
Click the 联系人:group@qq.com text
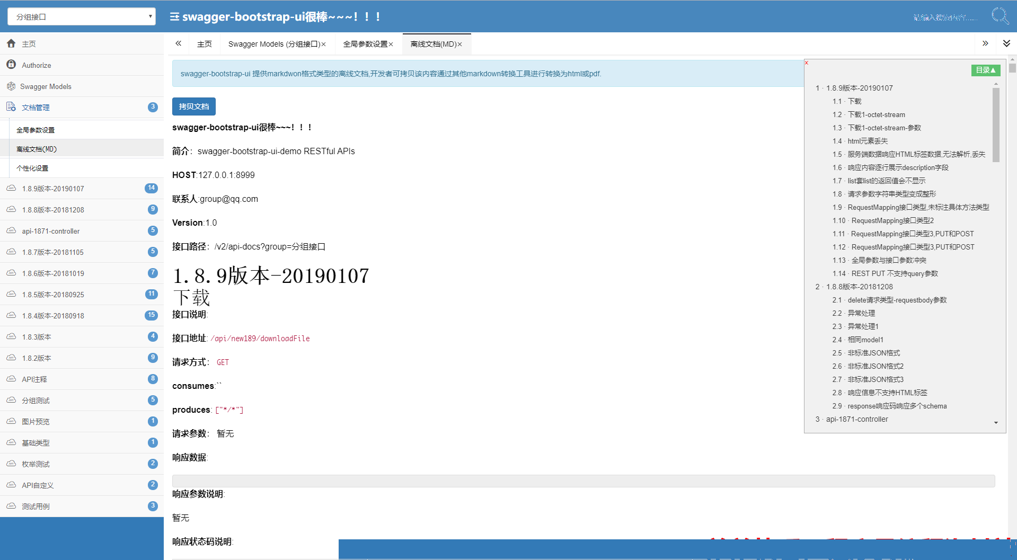pyautogui.click(x=215, y=199)
